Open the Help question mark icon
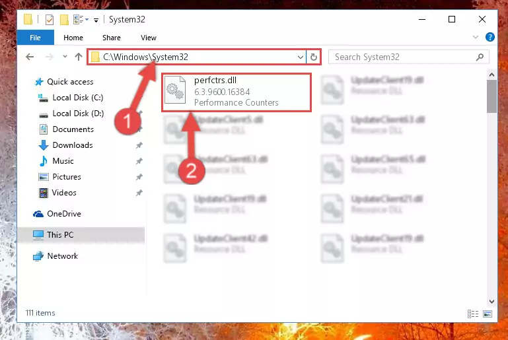This screenshot has height=340, width=508. tap(490, 37)
